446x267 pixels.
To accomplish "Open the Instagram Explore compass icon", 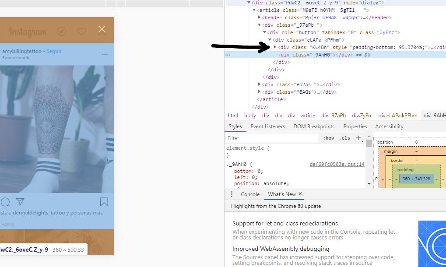I will point(62,32).
